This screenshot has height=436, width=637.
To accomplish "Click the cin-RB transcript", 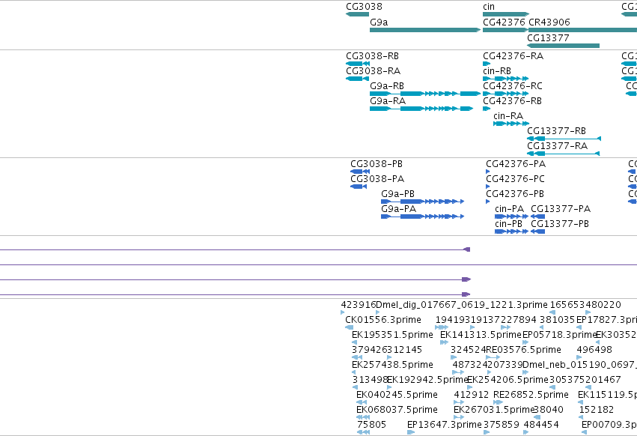I will coord(506,79).
